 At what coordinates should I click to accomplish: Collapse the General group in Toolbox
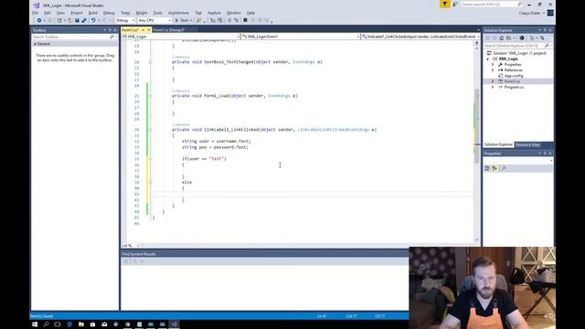pos(36,44)
